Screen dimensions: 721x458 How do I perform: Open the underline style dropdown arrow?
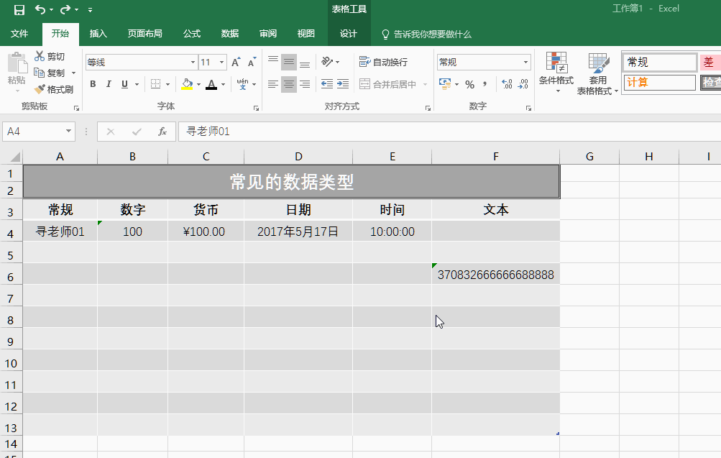(137, 84)
